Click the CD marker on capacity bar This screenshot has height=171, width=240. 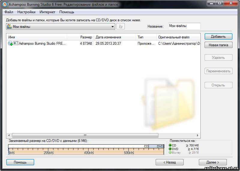point(146,146)
